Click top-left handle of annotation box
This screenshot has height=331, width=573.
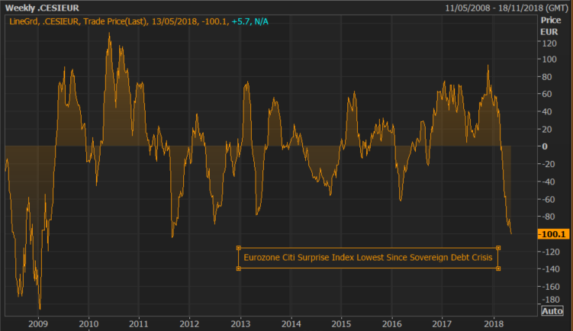(239, 248)
